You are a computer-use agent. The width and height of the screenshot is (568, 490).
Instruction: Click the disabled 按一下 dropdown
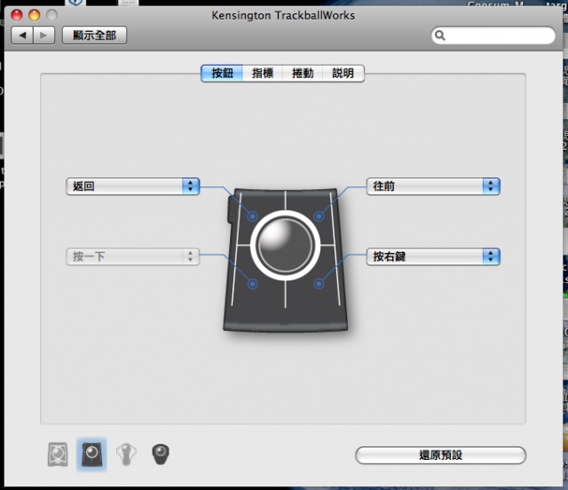pyautogui.click(x=132, y=257)
